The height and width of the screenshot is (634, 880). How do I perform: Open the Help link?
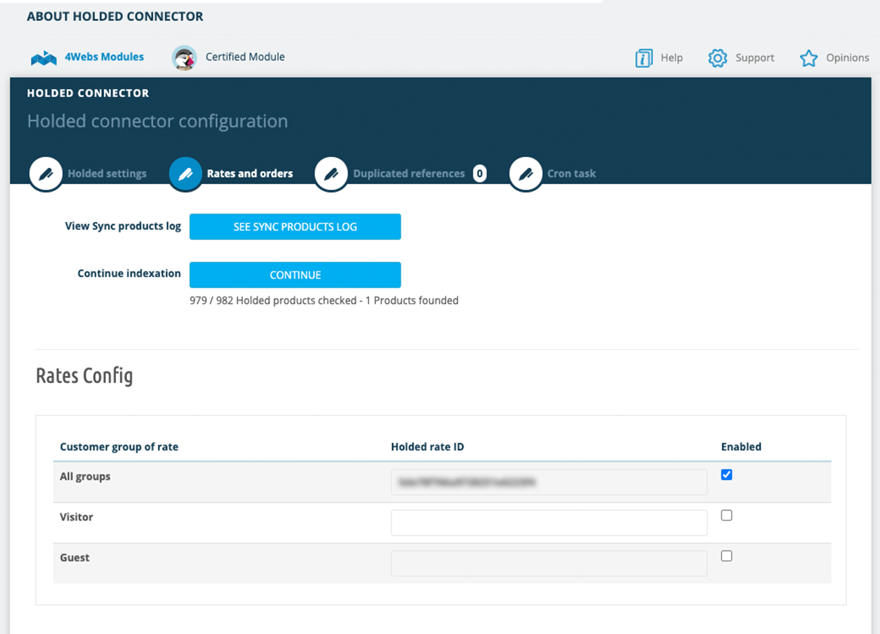[x=671, y=58]
